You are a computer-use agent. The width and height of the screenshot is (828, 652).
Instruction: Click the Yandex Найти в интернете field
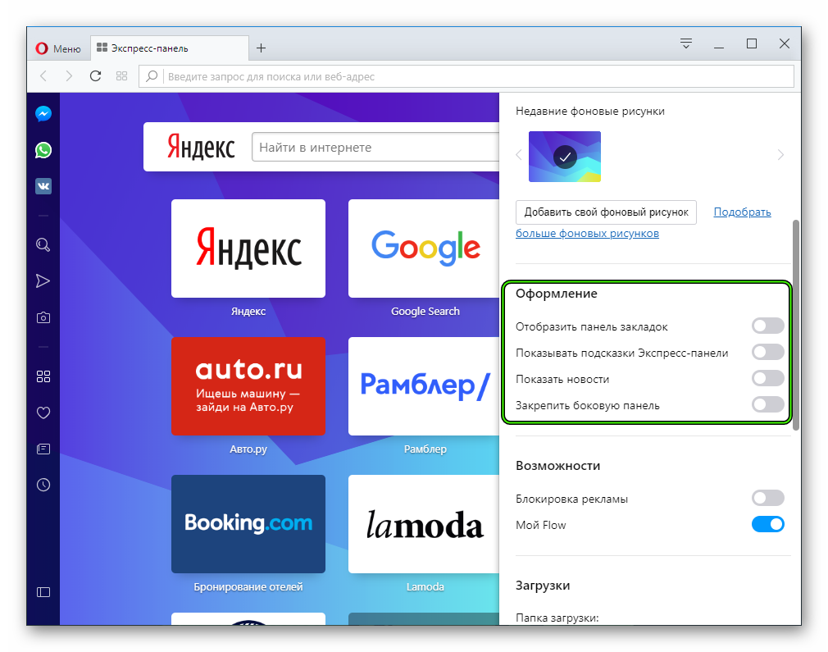coord(376,147)
